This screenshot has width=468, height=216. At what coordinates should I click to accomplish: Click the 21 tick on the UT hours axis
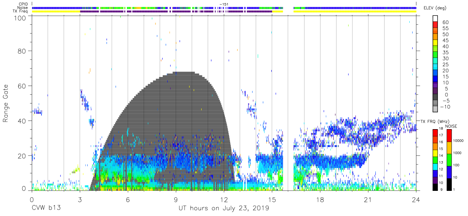click(368, 199)
